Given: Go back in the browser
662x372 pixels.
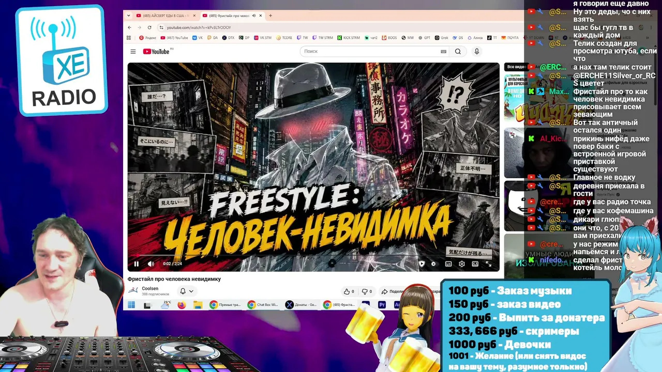Looking at the screenshot, I should 129,27.
